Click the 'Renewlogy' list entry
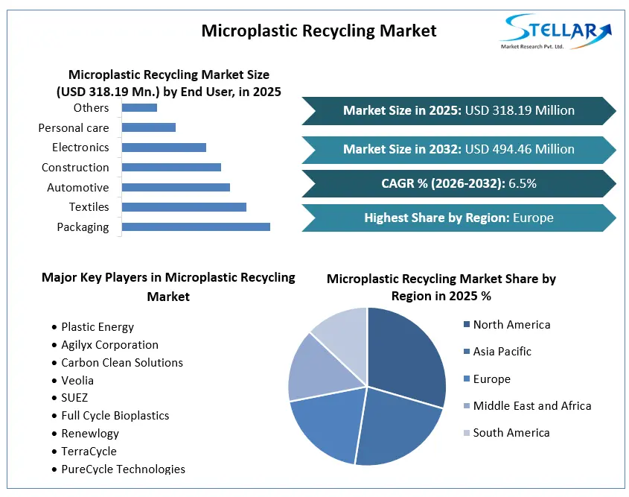The width and height of the screenshot is (629, 497). [x=90, y=434]
